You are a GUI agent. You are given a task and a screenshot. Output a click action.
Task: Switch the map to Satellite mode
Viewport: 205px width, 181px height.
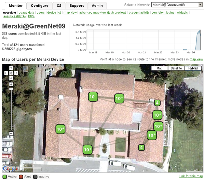176,68
